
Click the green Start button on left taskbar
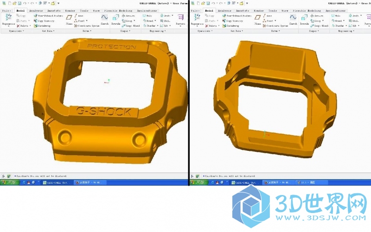point(9,182)
